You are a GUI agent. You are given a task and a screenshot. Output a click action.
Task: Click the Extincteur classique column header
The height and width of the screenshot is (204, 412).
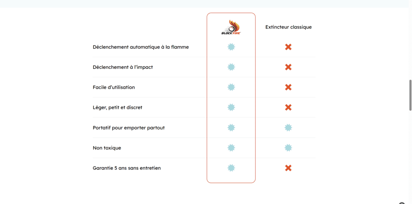(288, 27)
